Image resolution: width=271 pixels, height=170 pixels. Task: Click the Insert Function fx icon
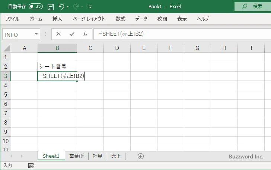pyautogui.click(x=85, y=34)
